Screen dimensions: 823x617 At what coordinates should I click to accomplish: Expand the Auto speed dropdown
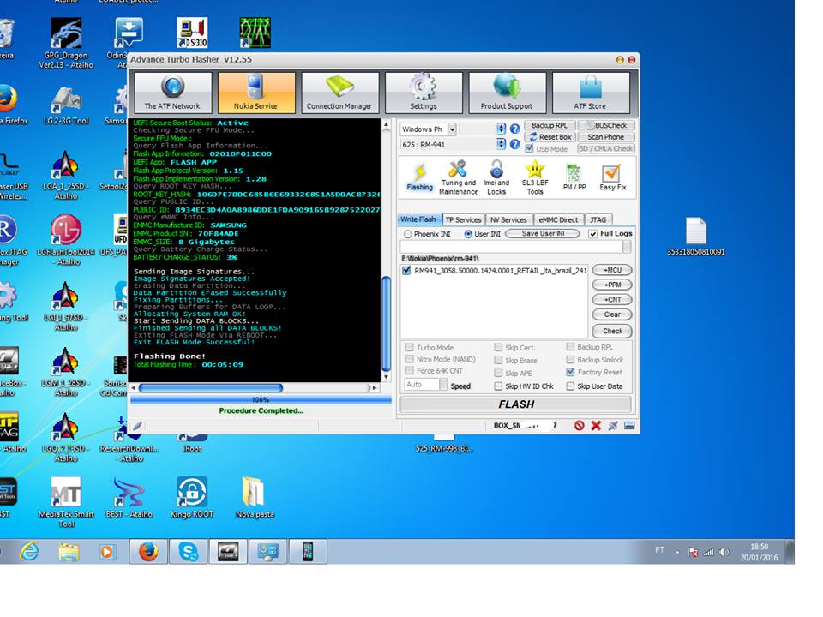pos(443,385)
